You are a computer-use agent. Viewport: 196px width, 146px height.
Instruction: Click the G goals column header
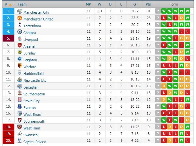click(x=134, y=4)
